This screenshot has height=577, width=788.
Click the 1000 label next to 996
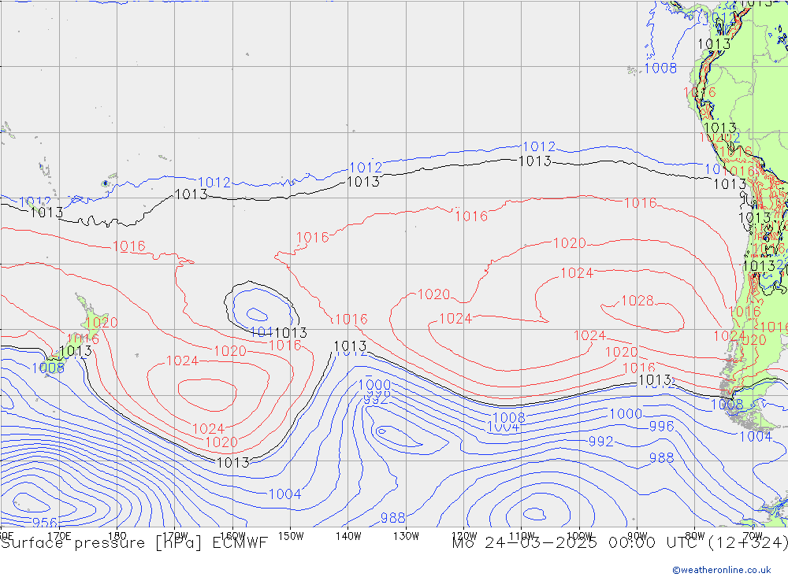pos(626,414)
